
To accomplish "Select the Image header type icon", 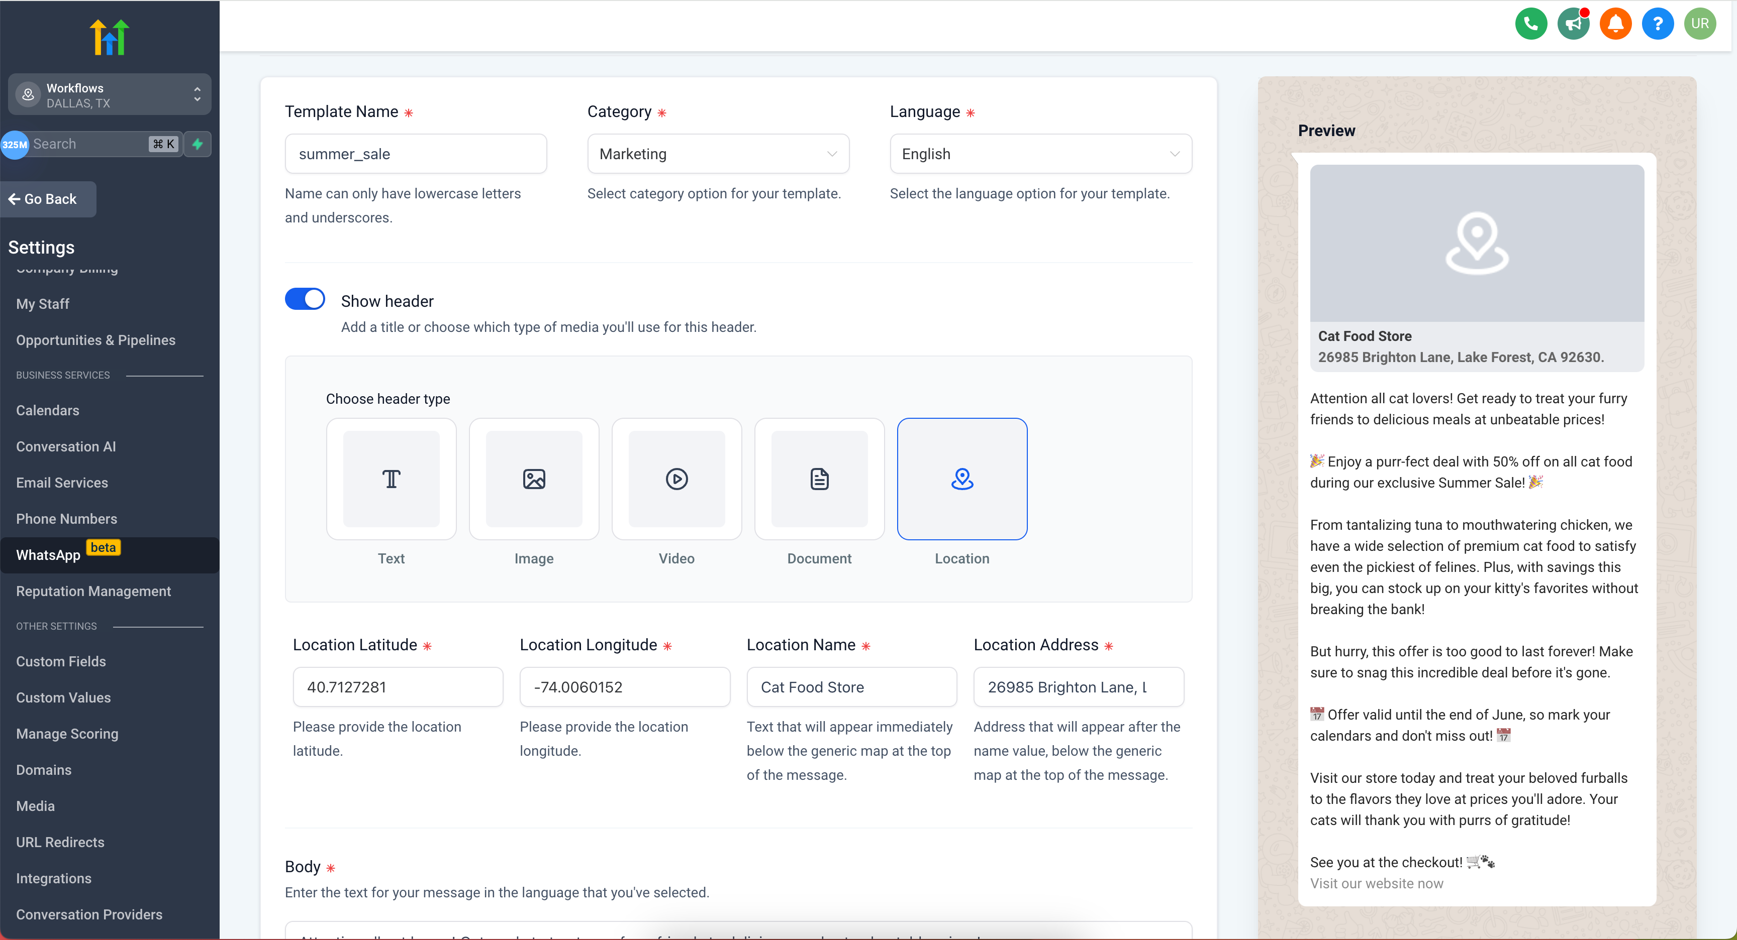I will tap(534, 477).
